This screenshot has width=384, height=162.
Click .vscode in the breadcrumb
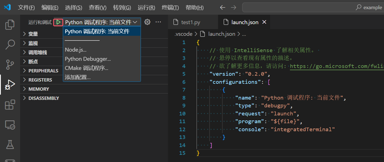click(183, 34)
